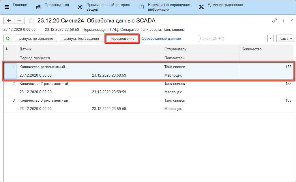The width and height of the screenshot is (296, 182).
Task: Navigate back with the left arrow
Action: pyautogui.click(x=9, y=20)
